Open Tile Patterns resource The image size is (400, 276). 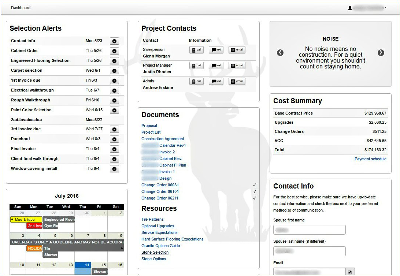coord(152,219)
